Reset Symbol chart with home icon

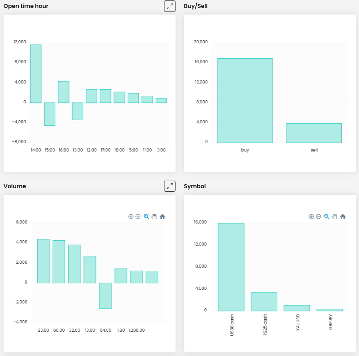343,216
